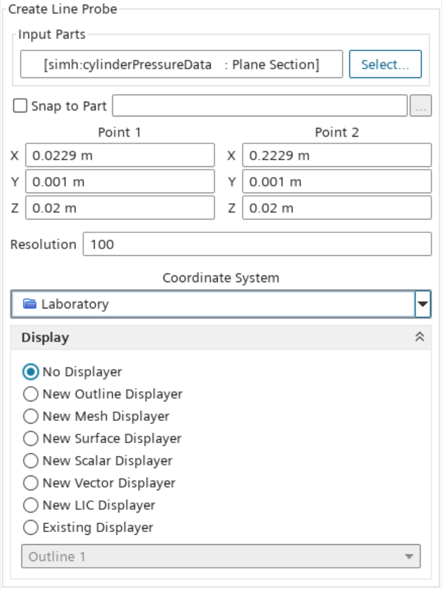Open the Coordinate System dropdown arrow
This screenshot has height=590, width=442.
(x=422, y=304)
